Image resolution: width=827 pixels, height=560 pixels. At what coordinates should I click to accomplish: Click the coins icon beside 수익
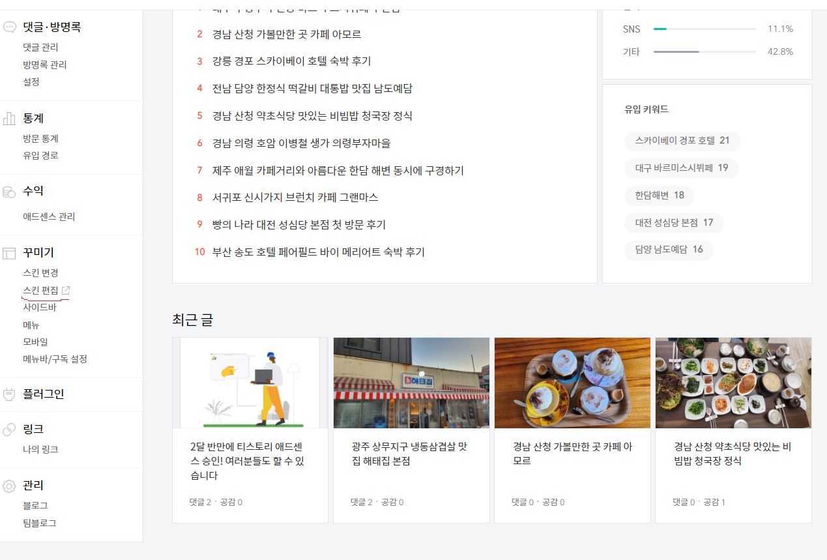click(9, 192)
